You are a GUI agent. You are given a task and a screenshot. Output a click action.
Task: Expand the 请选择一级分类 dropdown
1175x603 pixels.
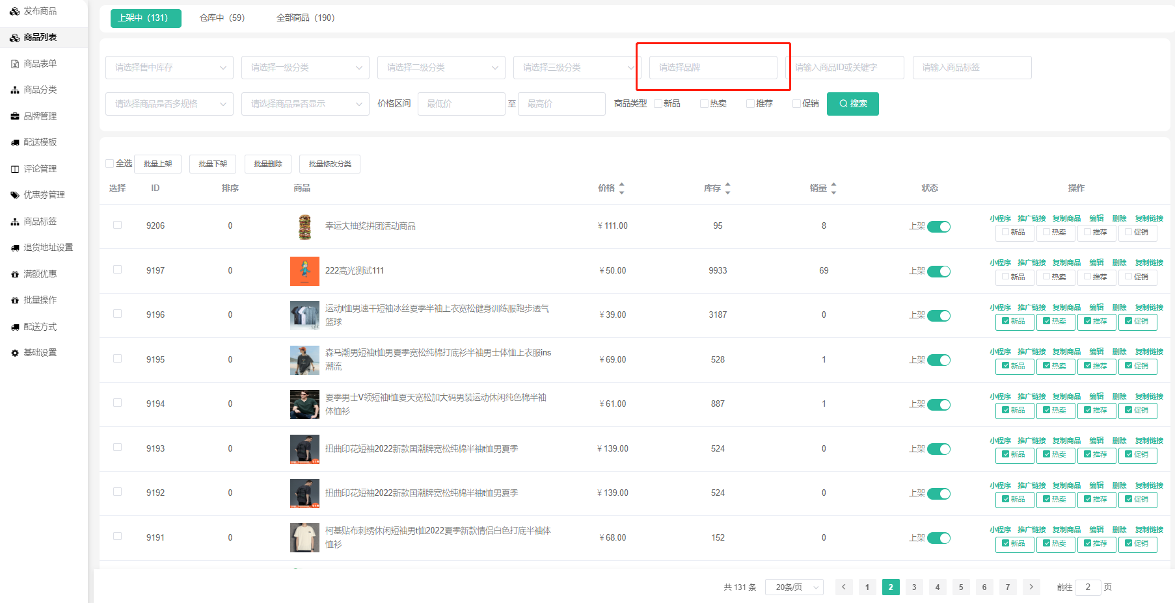(304, 68)
